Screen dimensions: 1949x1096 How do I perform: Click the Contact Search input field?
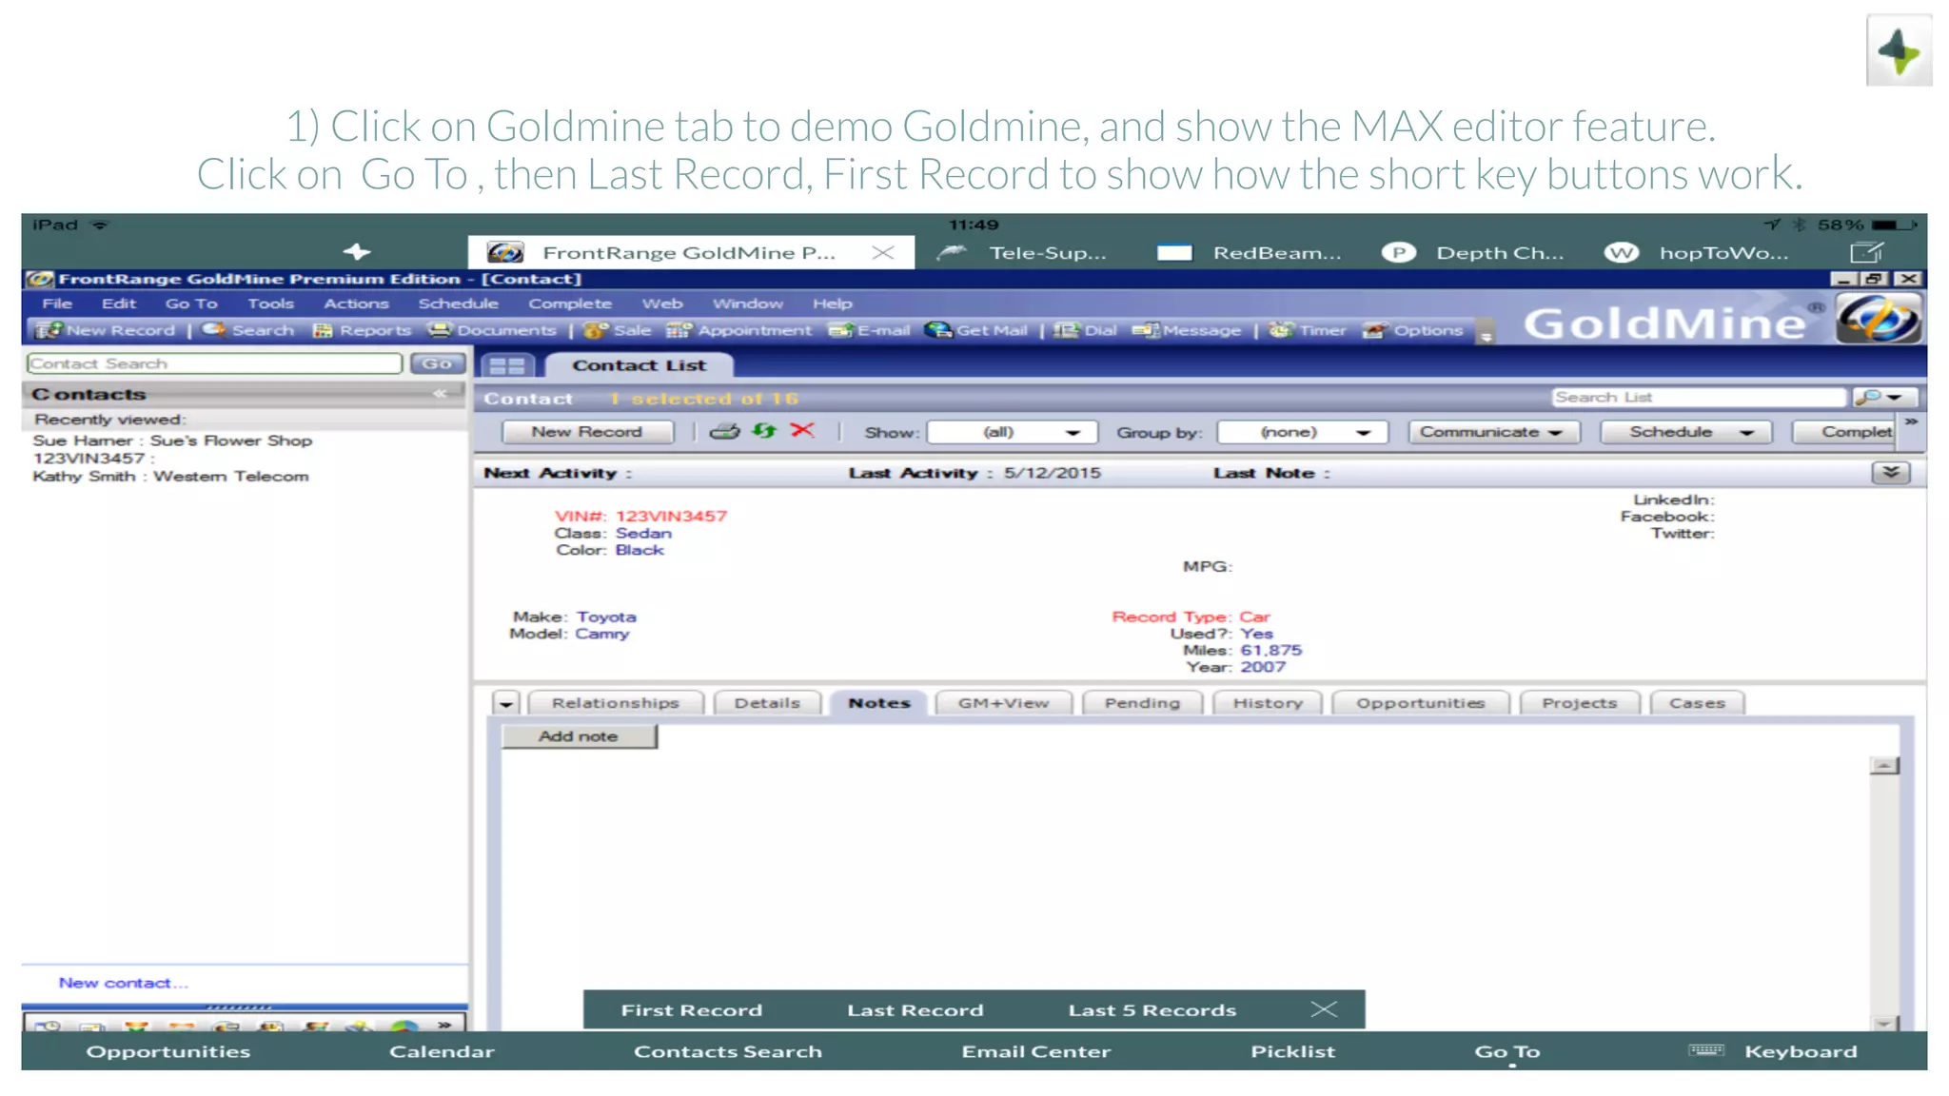click(215, 363)
